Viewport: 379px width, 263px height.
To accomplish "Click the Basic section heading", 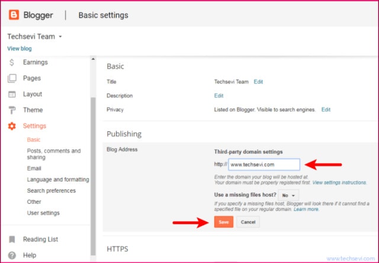I will 115,66.
